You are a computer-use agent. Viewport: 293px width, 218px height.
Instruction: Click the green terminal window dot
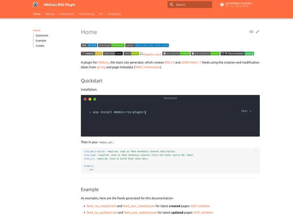(95, 99)
